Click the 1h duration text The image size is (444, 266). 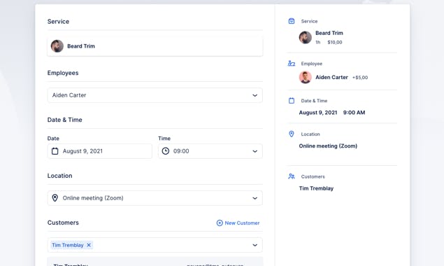[x=318, y=42]
